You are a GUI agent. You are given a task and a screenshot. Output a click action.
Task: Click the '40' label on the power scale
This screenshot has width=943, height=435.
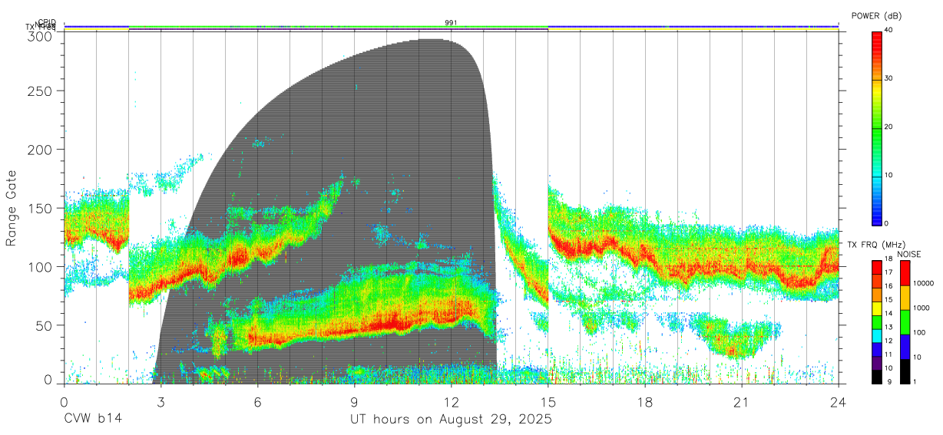click(x=889, y=31)
